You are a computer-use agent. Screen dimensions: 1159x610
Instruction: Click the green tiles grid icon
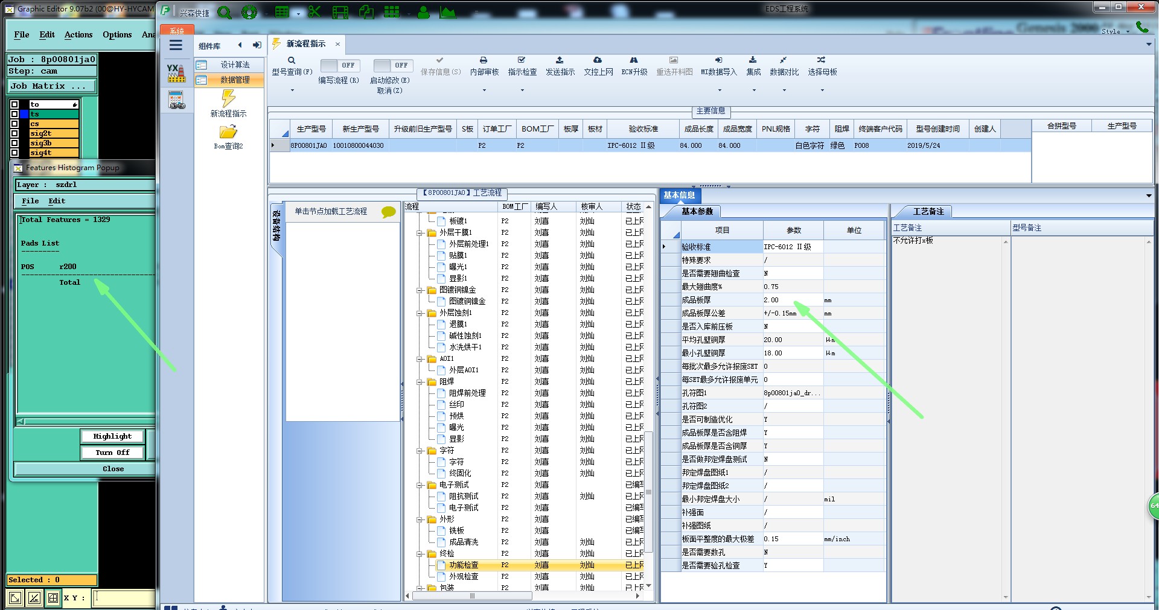(x=392, y=12)
